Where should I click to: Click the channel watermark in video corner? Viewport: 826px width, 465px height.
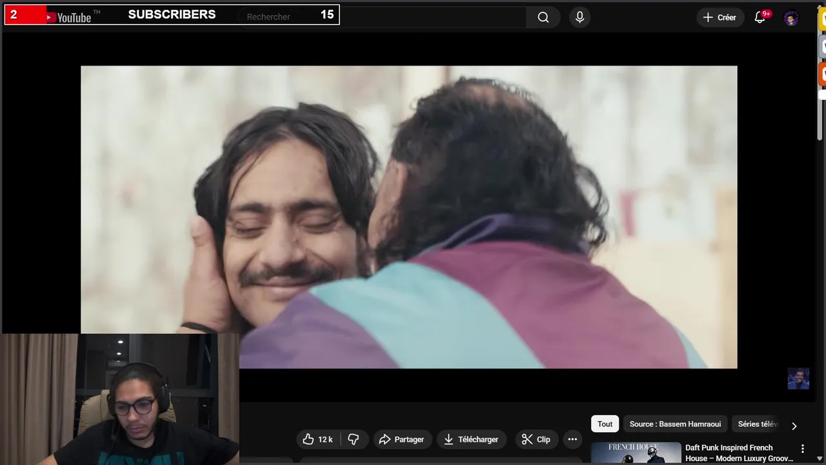click(x=798, y=378)
